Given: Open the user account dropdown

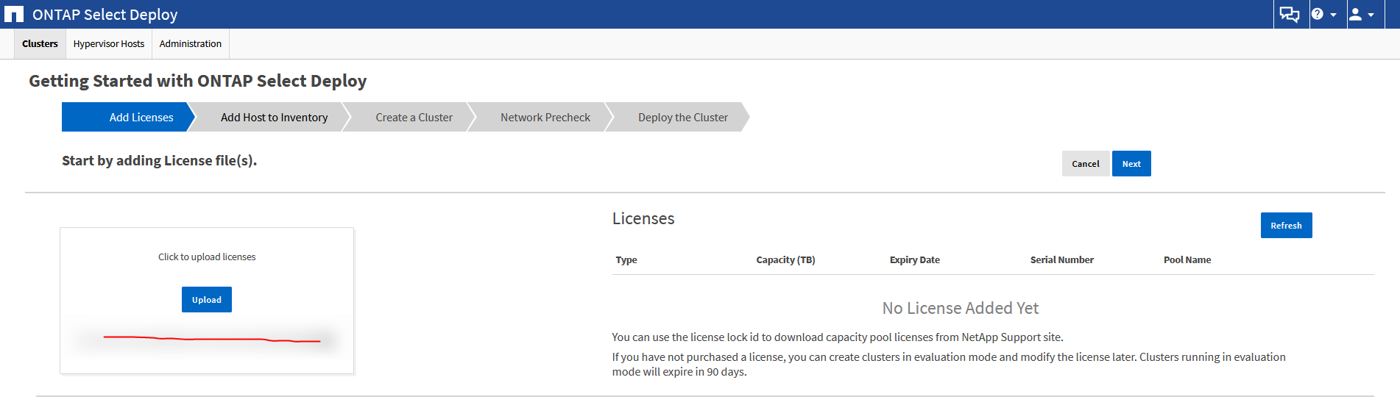Looking at the screenshot, I should coord(1361,15).
